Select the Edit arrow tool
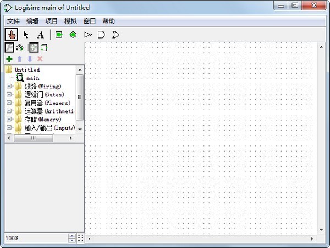Image resolution: width=330 pixels, height=248 pixels. click(25, 35)
